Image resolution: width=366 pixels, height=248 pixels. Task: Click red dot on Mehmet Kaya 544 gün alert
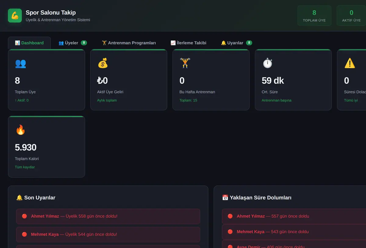point(24,235)
